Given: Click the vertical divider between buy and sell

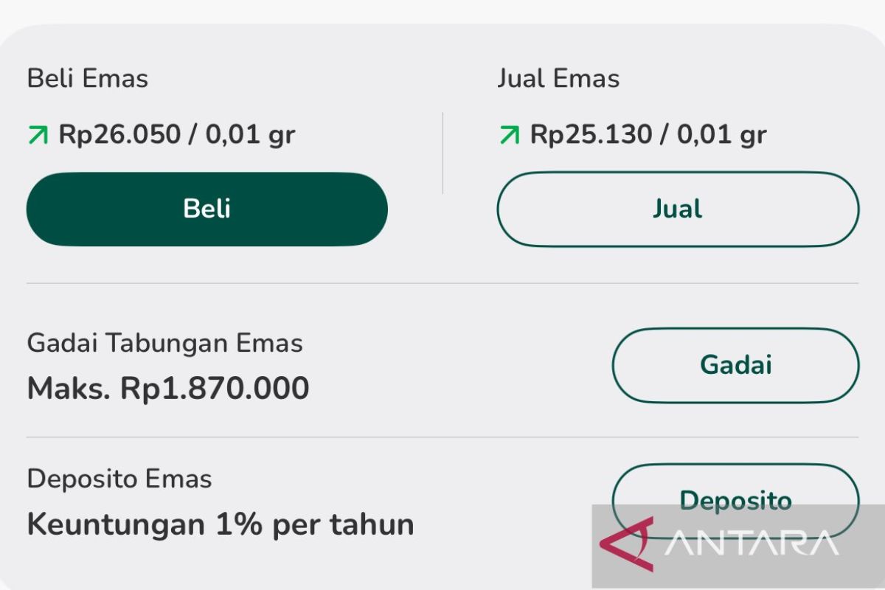Looking at the screenshot, I should (442, 153).
